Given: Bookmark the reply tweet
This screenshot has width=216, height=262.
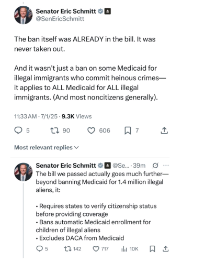Looking at the screenshot, I should 152,249.
